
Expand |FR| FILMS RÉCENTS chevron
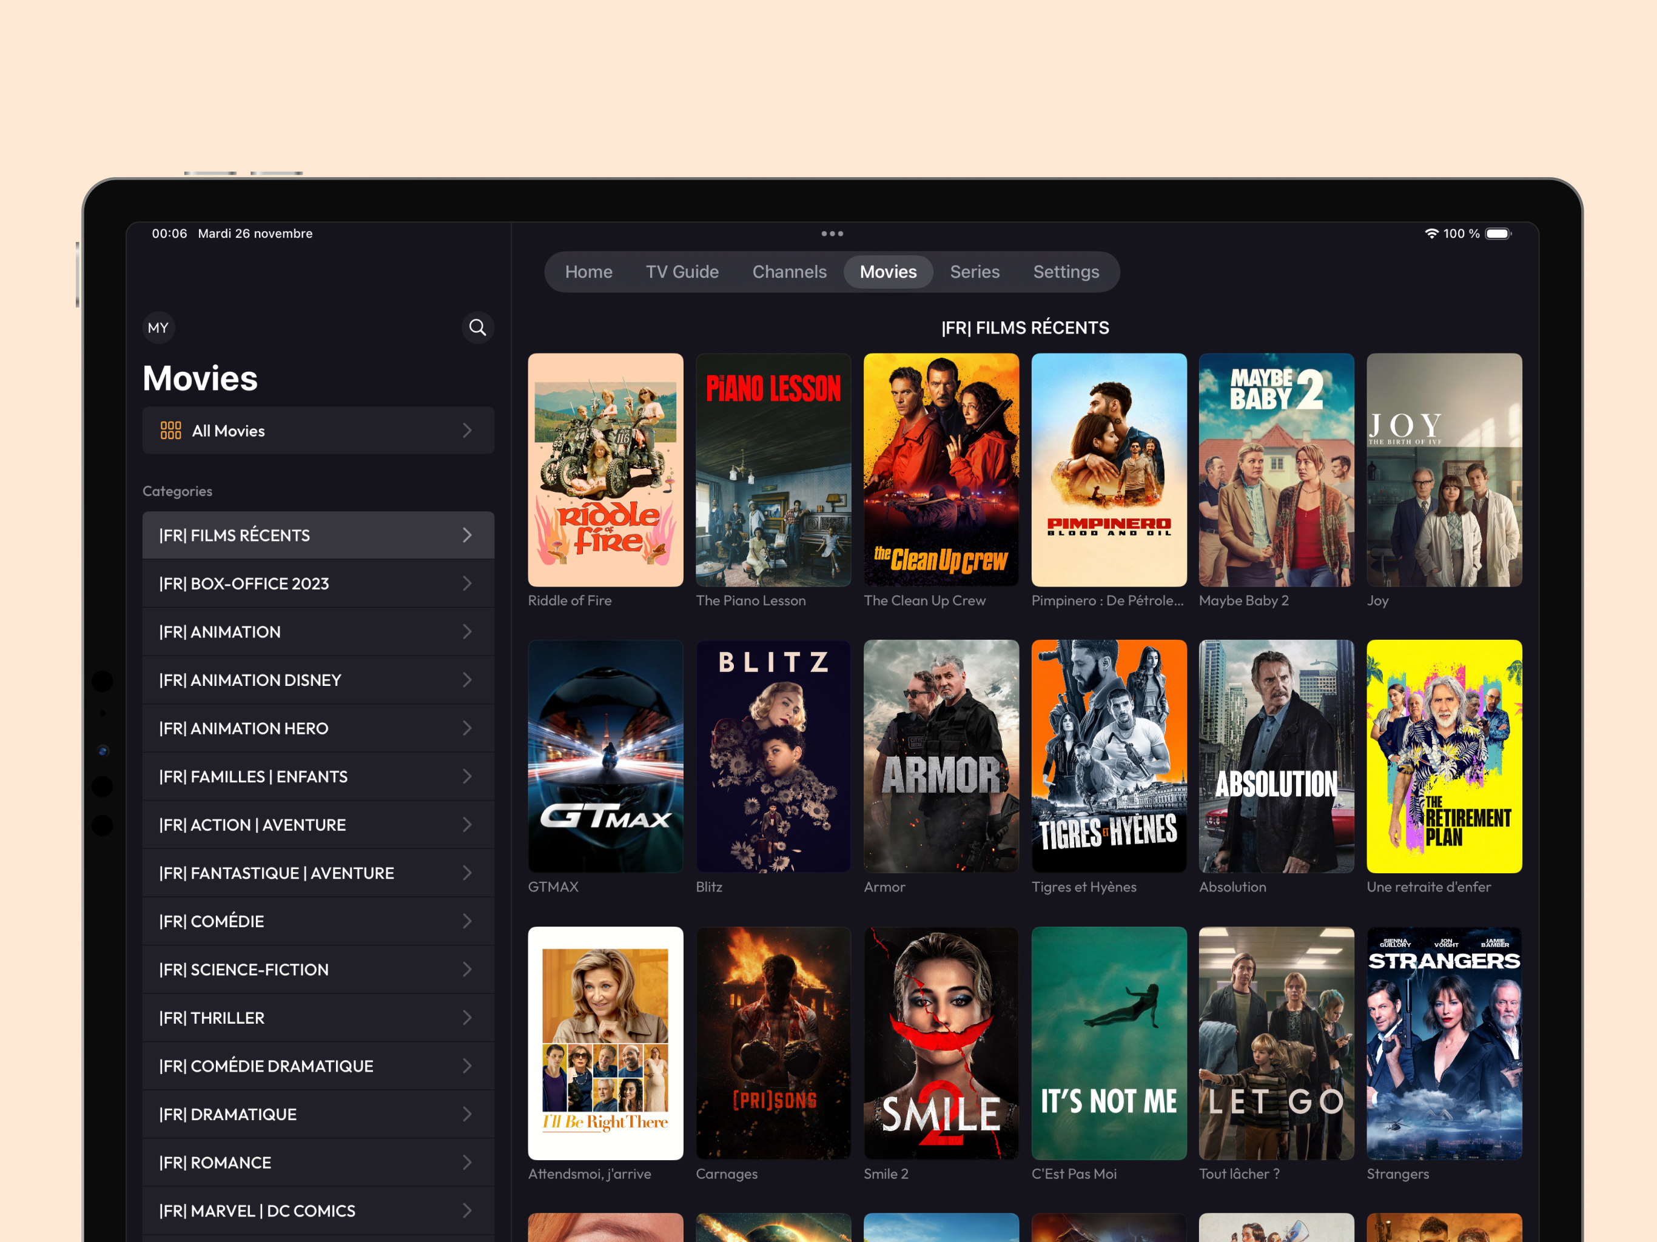(466, 535)
